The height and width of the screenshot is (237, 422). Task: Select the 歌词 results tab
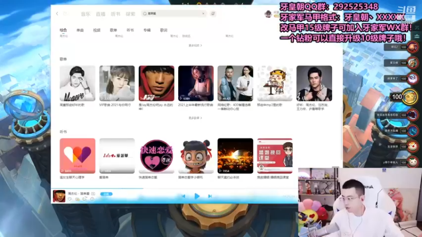coord(164,30)
